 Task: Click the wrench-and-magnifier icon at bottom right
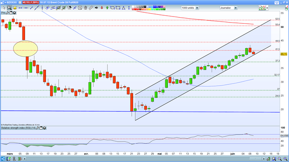pyautogui.click(x=268, y=159)
